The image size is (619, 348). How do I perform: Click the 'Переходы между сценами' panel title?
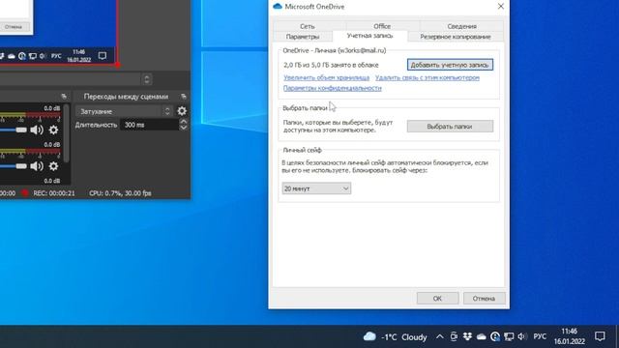click(x=126, y=97)
